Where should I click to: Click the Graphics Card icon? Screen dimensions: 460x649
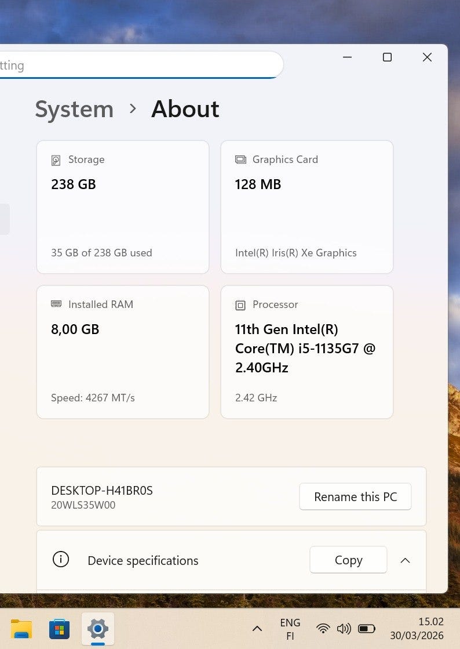(x=240, y=159)
